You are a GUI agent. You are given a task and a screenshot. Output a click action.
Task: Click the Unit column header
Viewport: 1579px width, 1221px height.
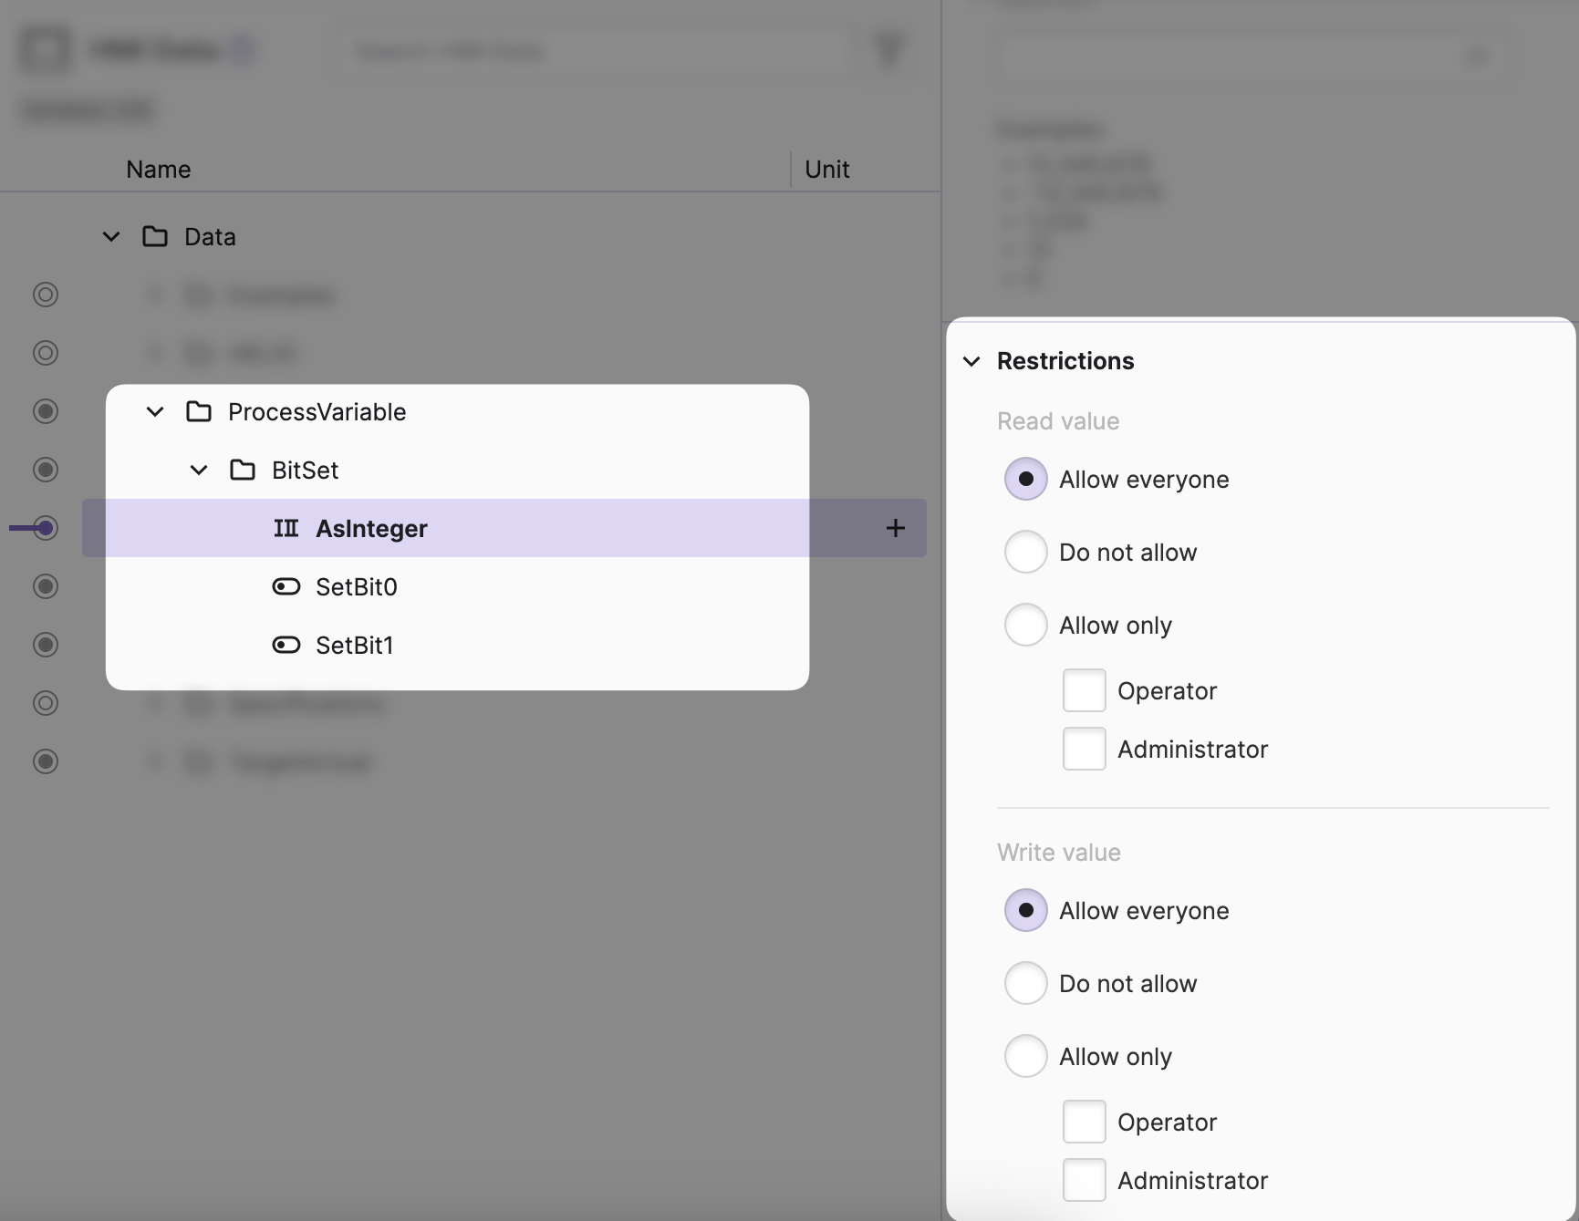[826, 170]
